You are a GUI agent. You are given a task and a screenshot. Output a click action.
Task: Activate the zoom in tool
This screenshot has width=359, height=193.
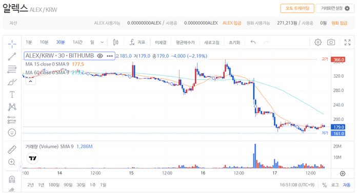12,162
